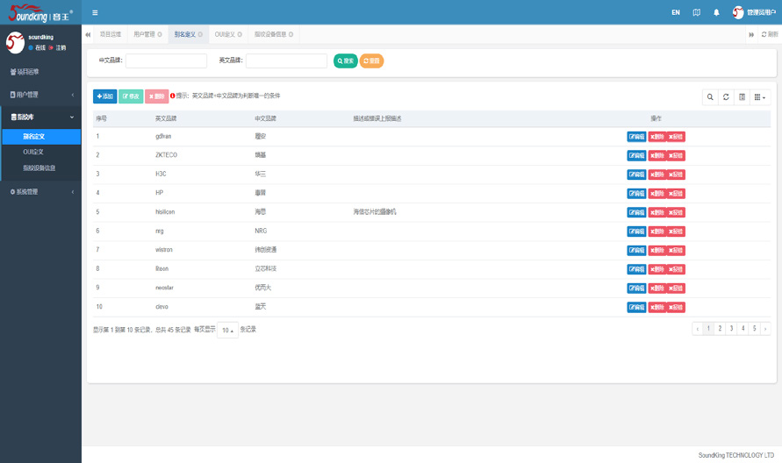Switch language with the EN button
The width and height of the screenshot is (782, 463).
click(x=676, y=12)
